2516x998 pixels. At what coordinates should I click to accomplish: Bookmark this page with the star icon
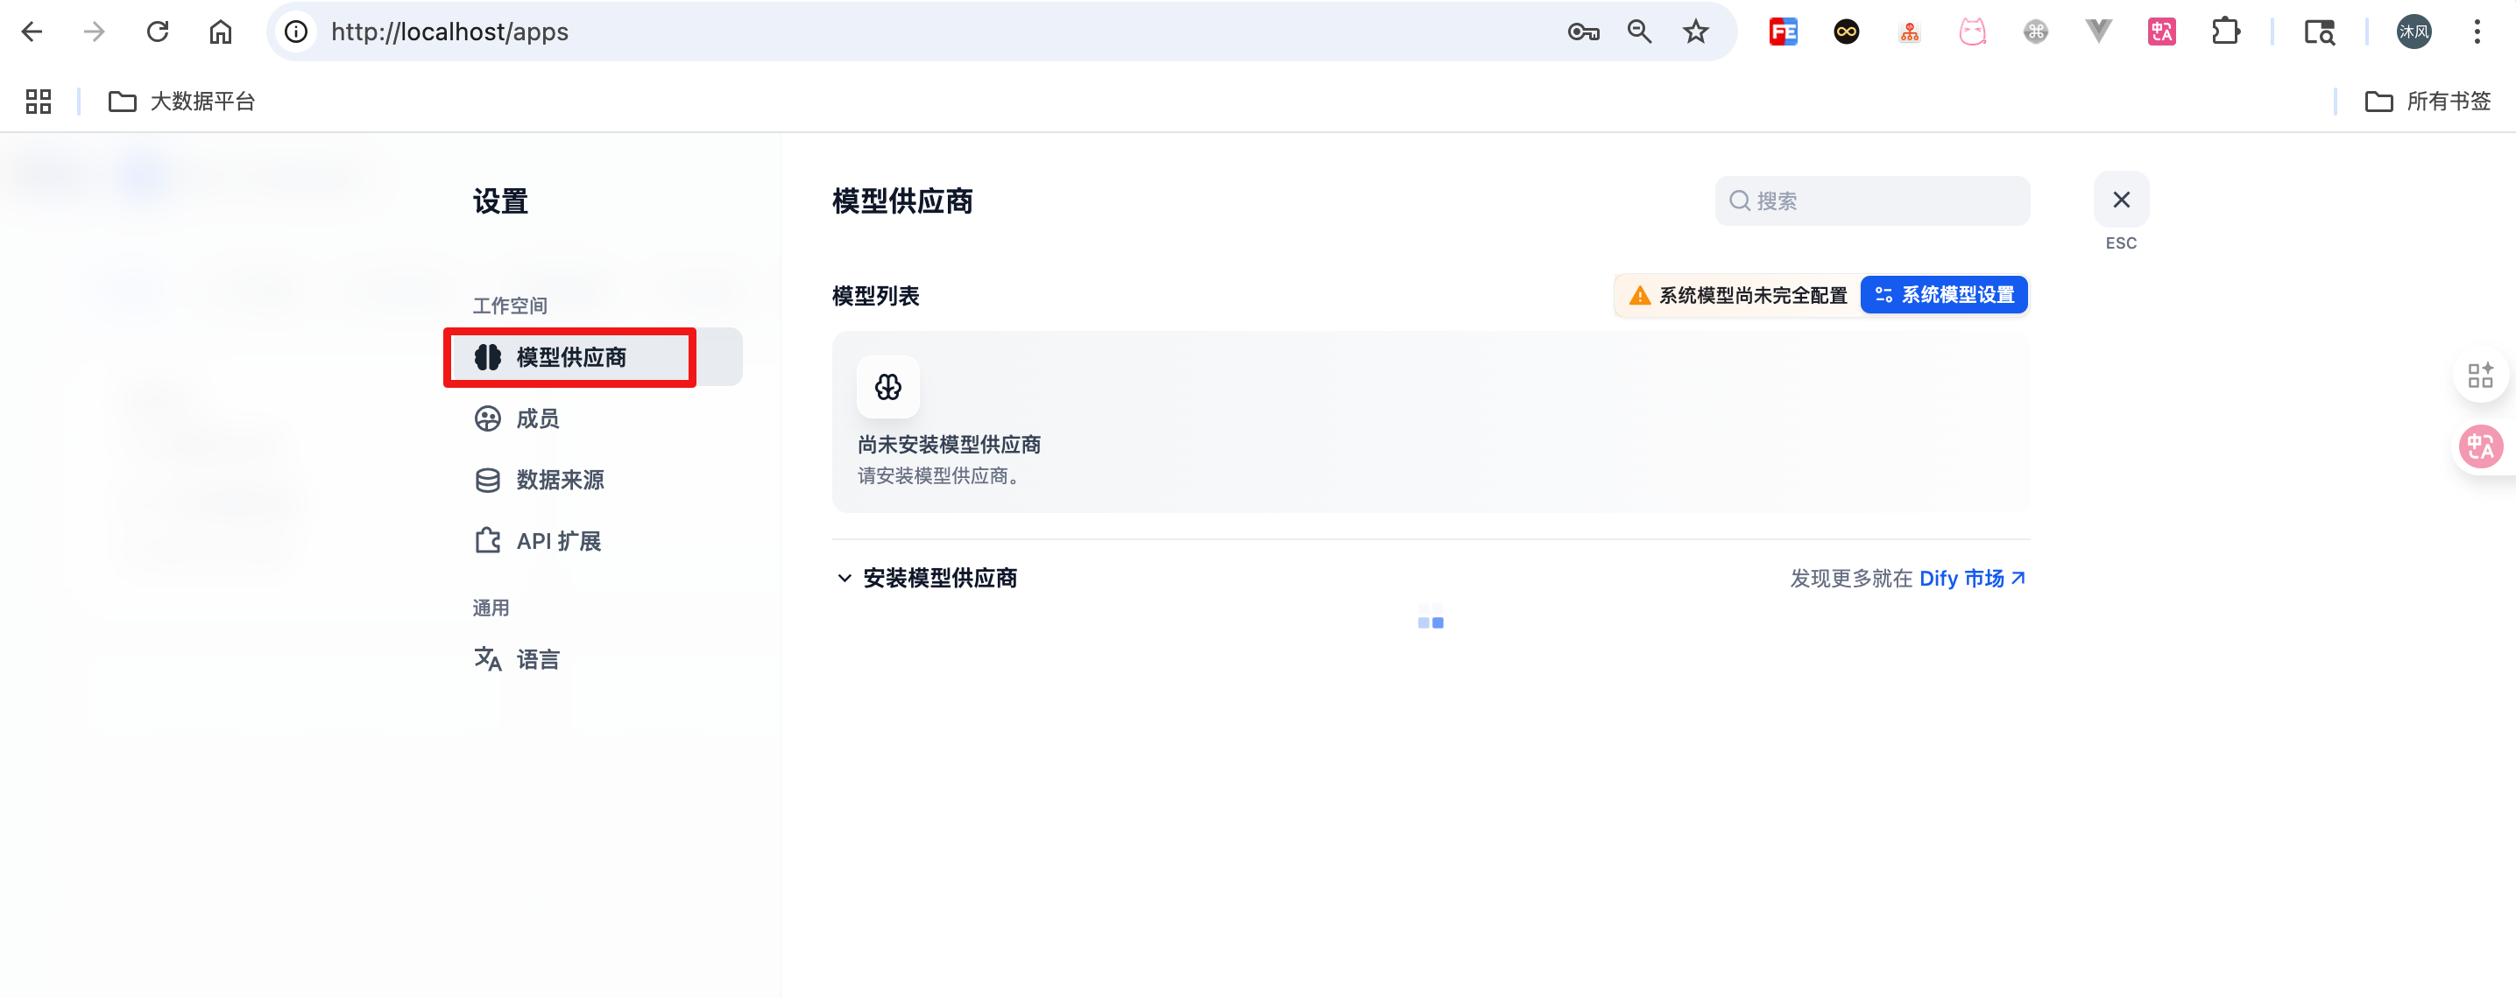(1697, 32)
